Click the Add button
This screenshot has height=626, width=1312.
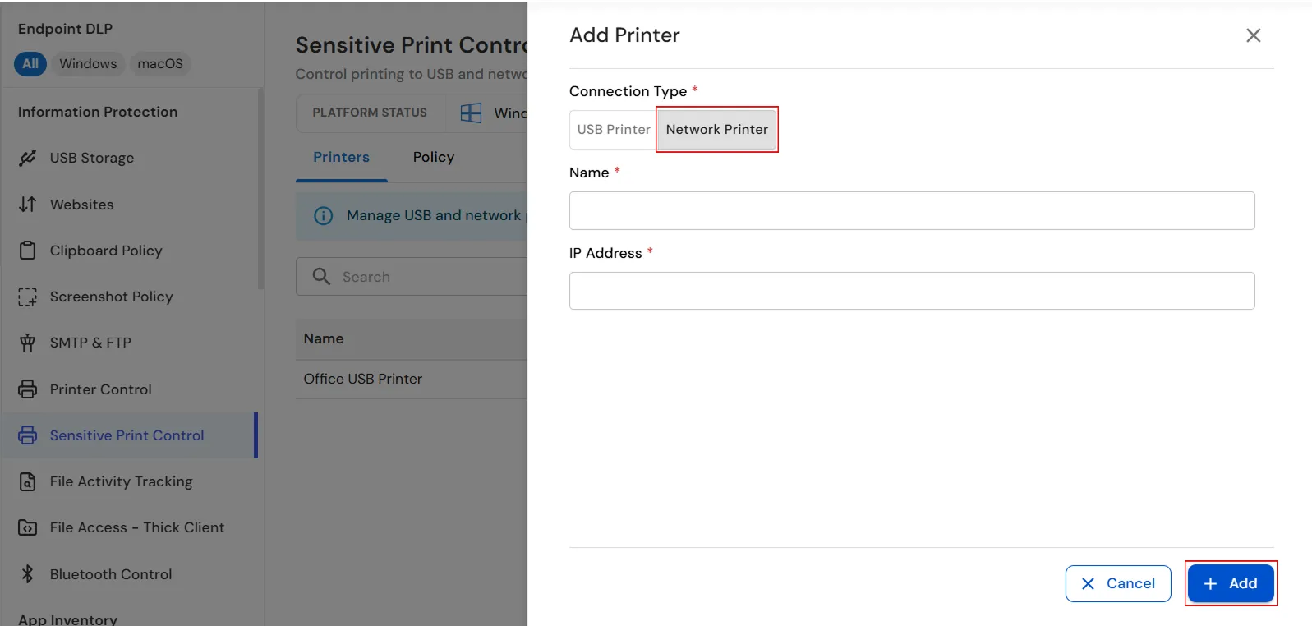tap(1231, 583)
